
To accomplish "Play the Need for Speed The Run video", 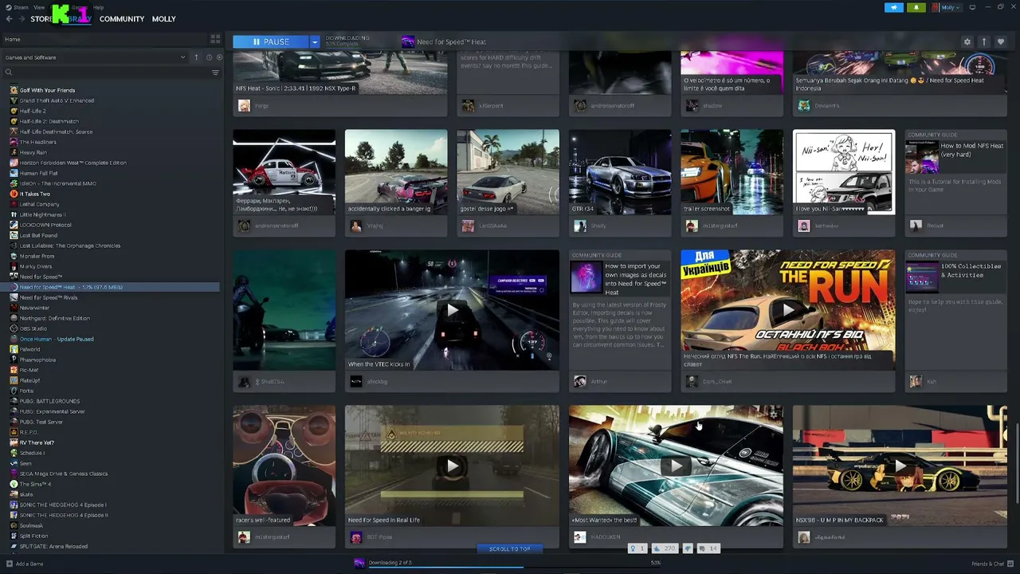I will [x=787, y=310].
